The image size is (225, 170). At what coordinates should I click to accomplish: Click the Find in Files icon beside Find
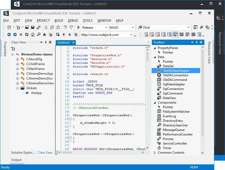click(140, 27)
